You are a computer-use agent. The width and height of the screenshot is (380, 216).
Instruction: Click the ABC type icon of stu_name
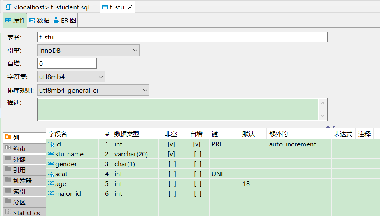tap(51, 154)
